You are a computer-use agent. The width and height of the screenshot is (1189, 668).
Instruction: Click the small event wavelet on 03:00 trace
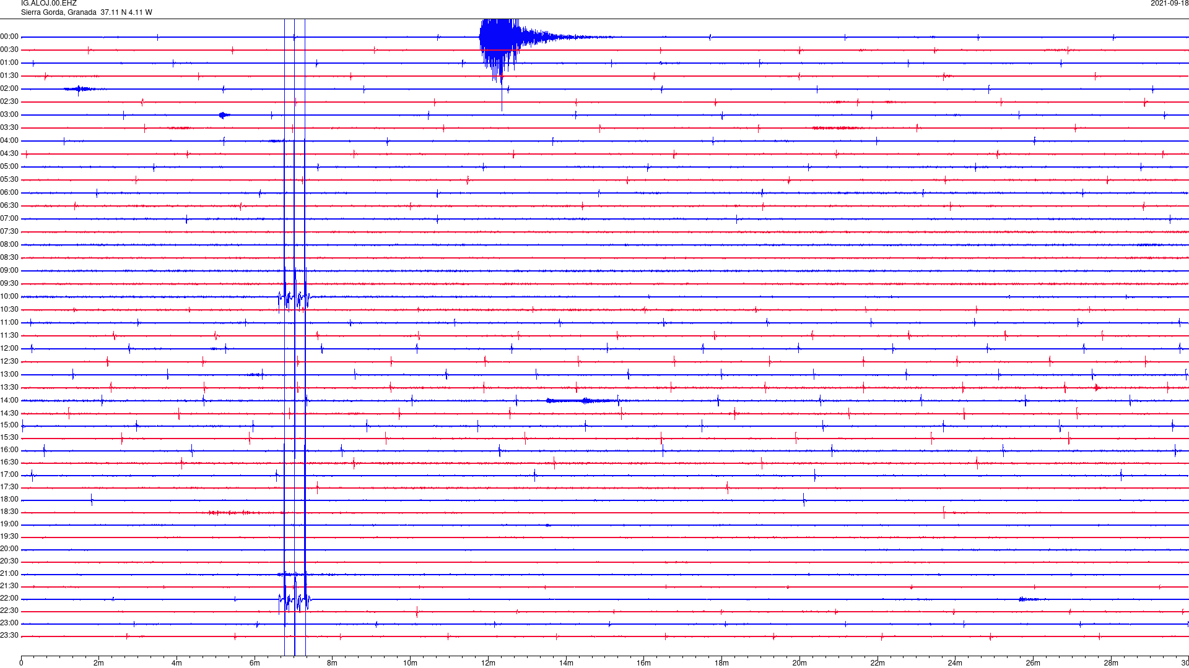(x=225, y=115)
